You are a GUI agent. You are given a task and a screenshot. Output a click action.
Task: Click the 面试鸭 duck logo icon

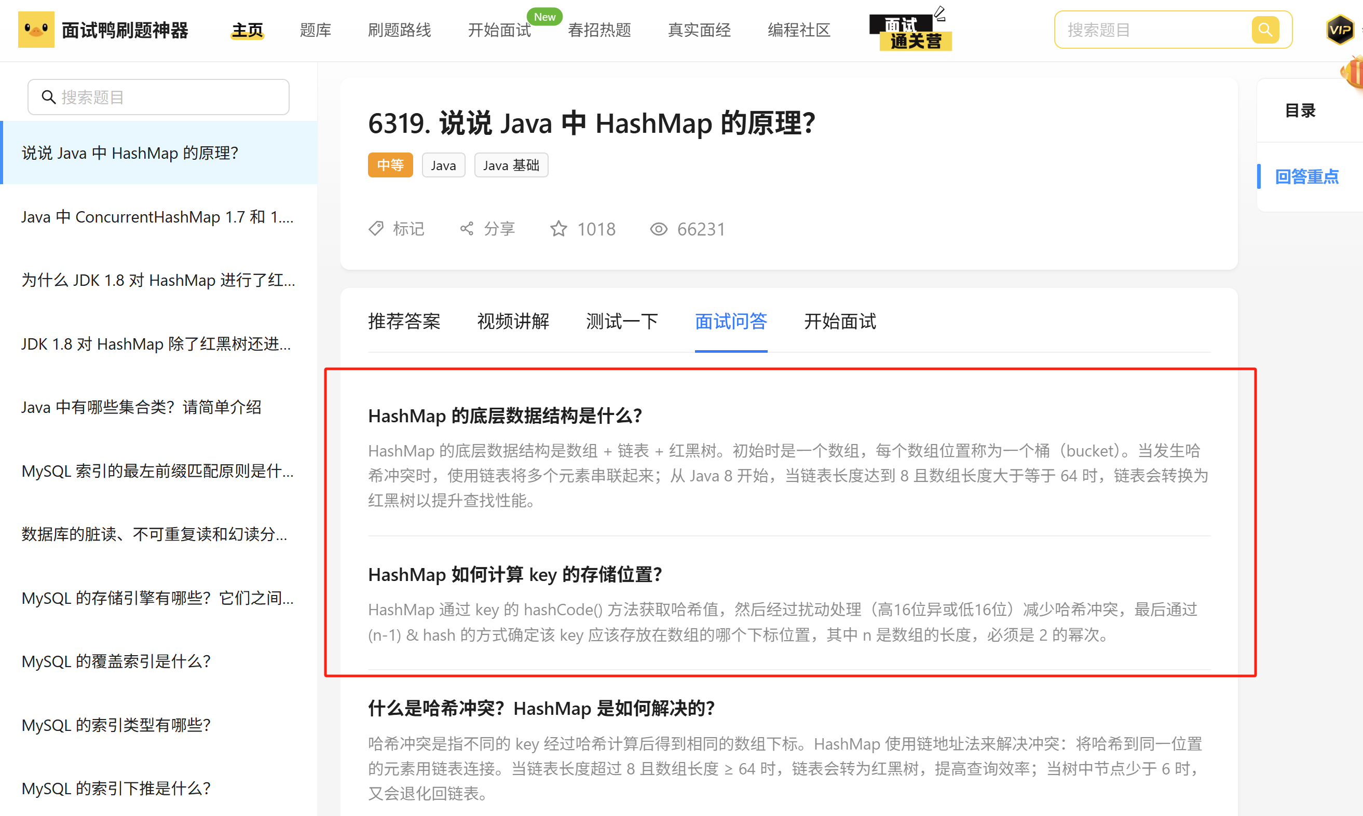36,30
